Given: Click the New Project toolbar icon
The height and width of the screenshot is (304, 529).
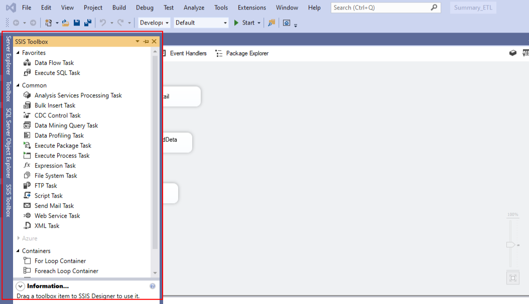Looking at the screenshot, I should (49, 23).
